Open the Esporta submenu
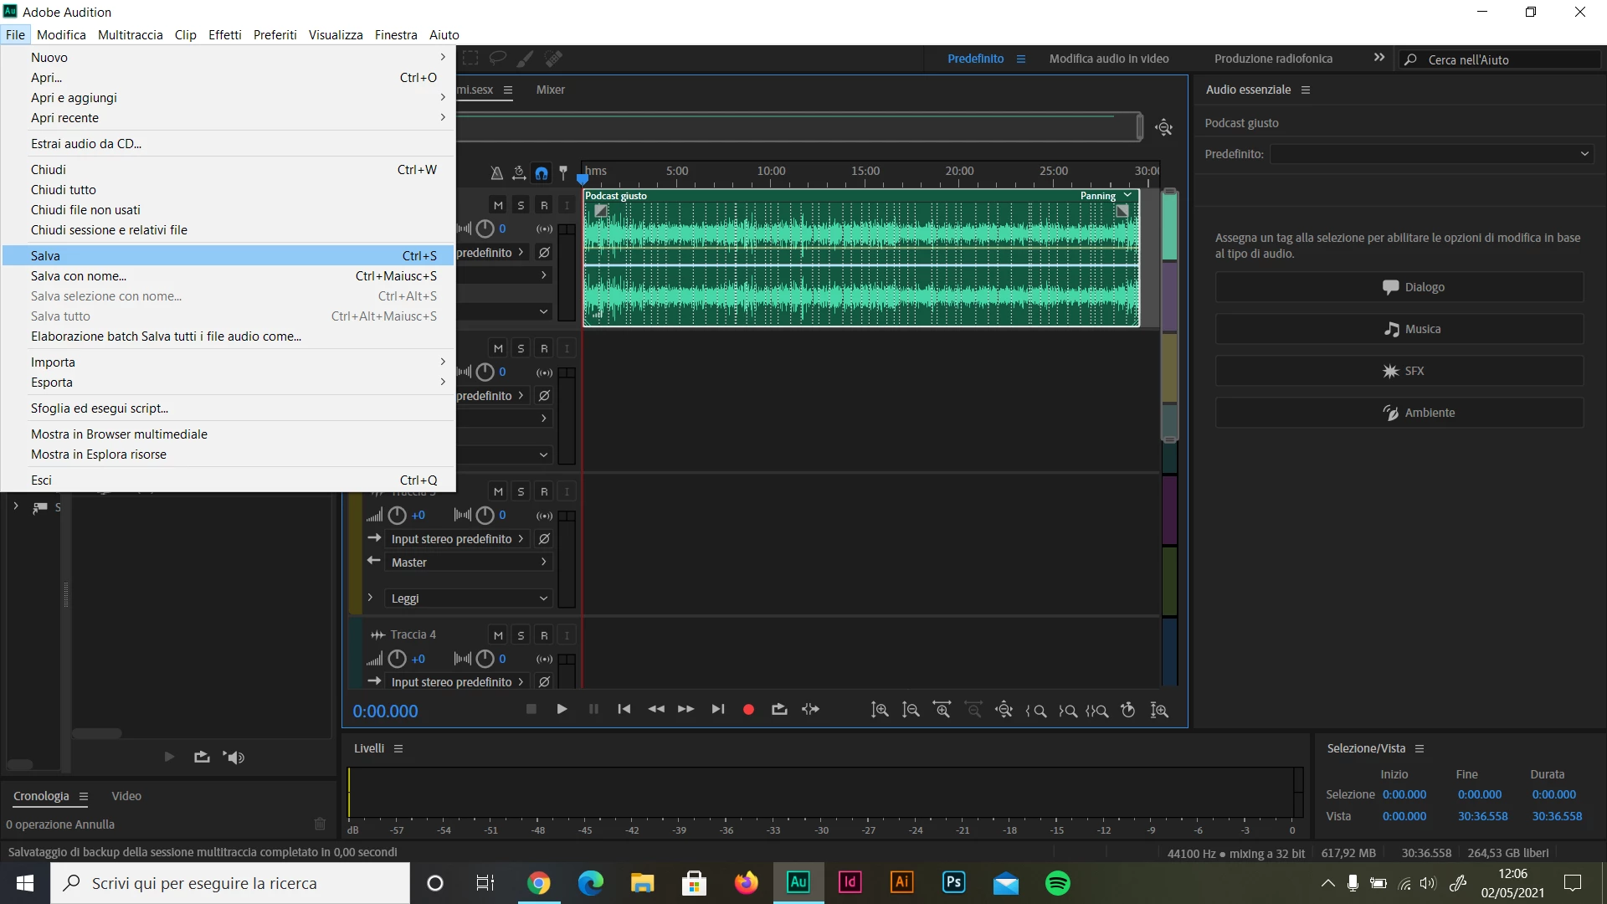 pos(52,383)
